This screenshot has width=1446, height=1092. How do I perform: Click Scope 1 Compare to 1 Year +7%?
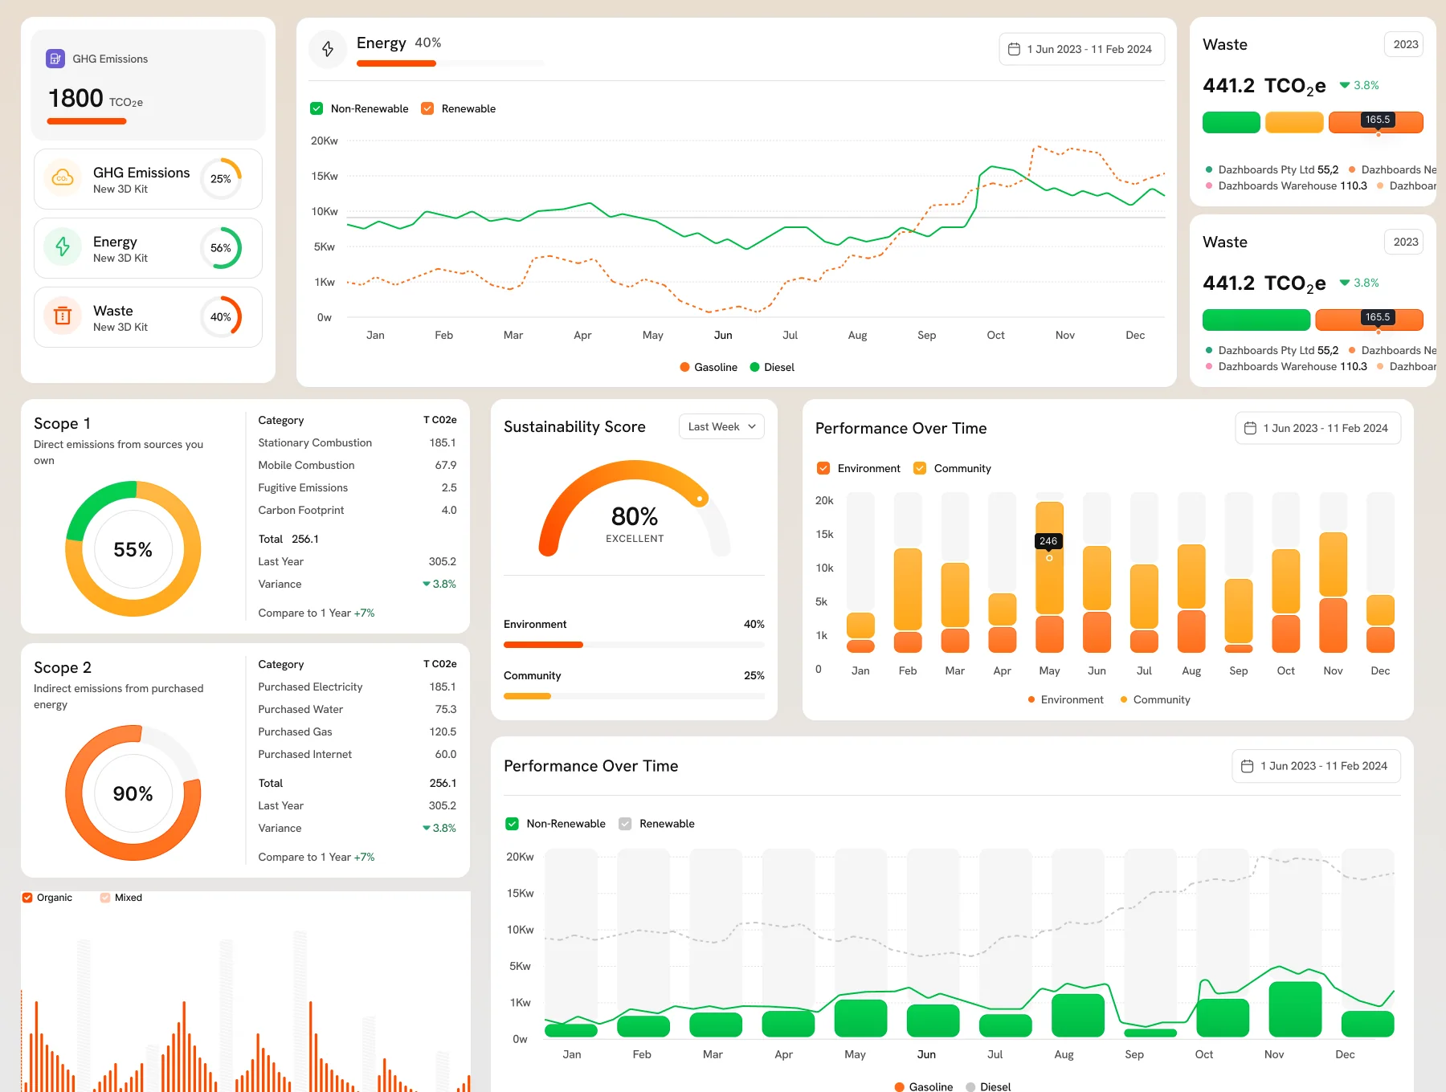pos(317,613)
